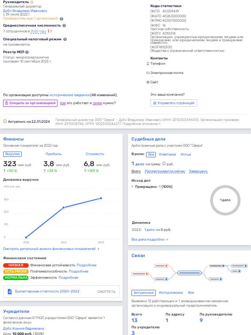Screen dimensions: 251x335
Task: Open the Связи section heading
Action: coord(138,256)
